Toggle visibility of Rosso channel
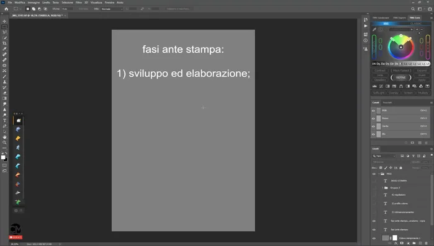Image resolution: width=434 pixels, height=246 pixels. point(373,118)
